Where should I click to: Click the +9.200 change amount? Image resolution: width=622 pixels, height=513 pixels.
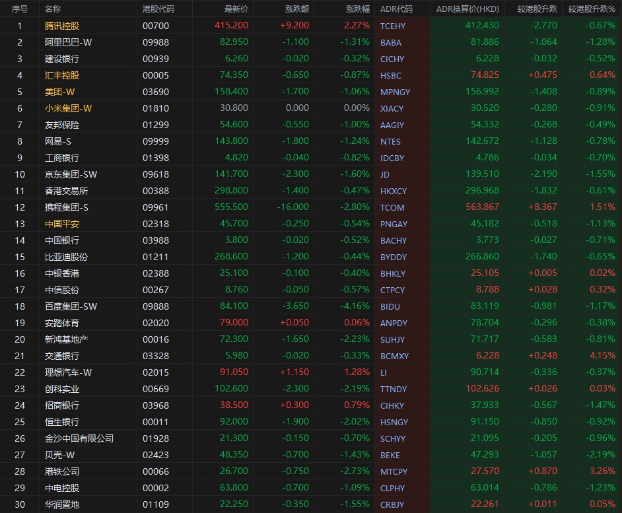point(294,25)
